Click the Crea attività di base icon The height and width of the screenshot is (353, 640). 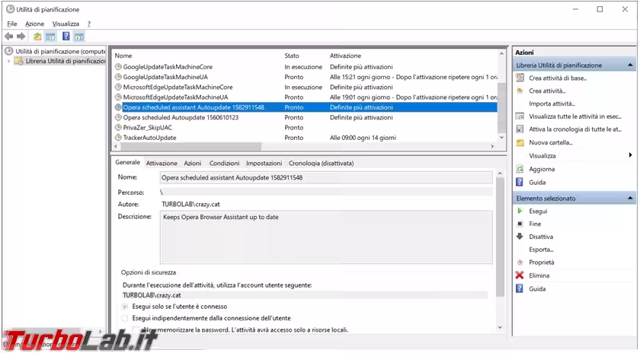click(x=520, y=78)
